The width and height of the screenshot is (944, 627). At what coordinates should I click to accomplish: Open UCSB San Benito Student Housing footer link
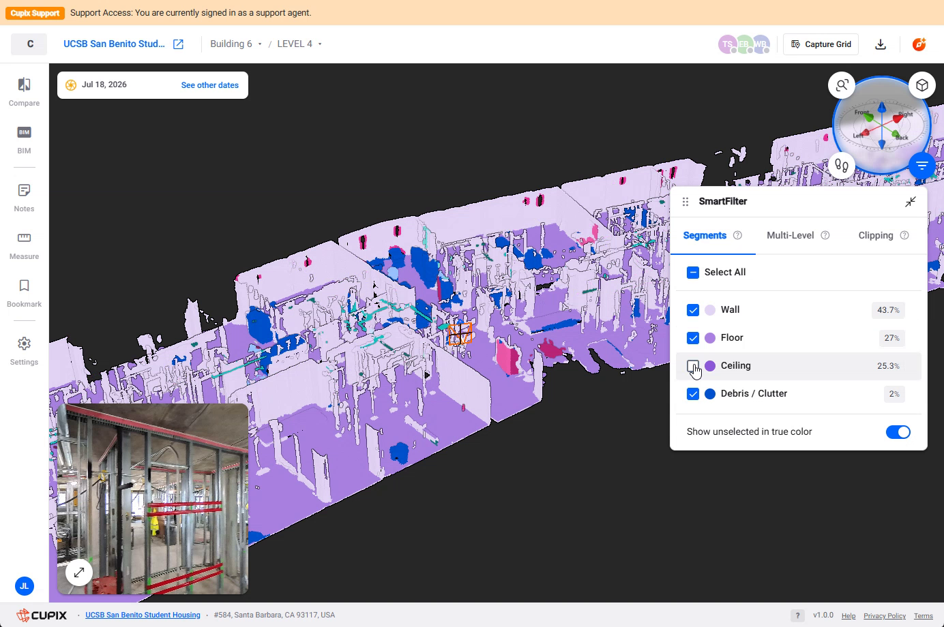click(143, 615)
